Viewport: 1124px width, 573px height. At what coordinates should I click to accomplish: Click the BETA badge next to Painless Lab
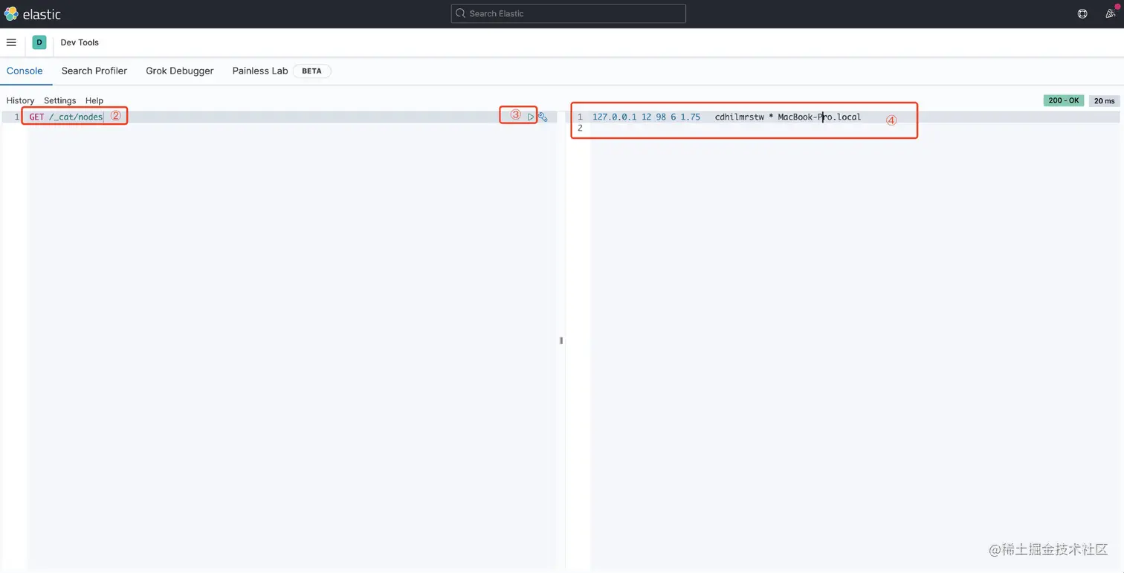click(x=311, y=71)
